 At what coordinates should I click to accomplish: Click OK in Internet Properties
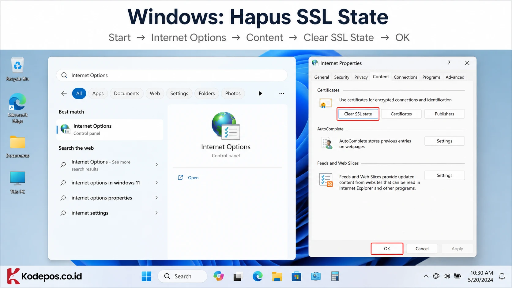(x=387, y=249)
